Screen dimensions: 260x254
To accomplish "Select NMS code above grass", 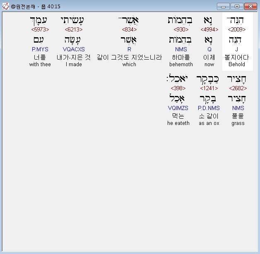I will (x=238, y=108).
